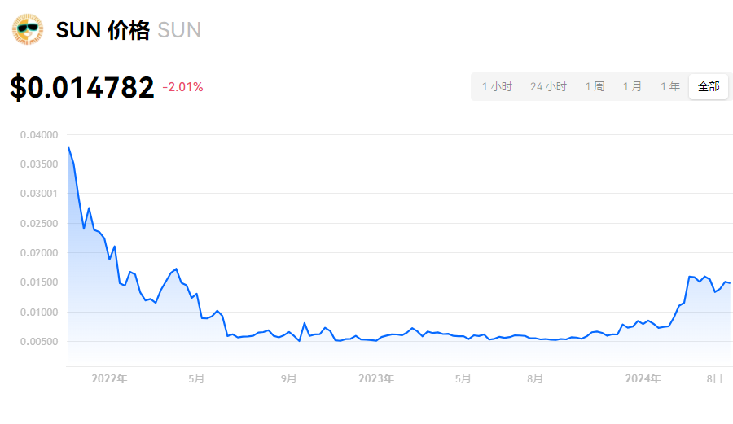This screenshot has height=424, width=733.
Task: Click the -2.01% price change indicator
Action: (x=182, y=87)
